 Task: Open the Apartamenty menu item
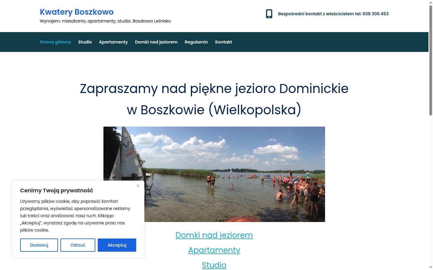point(113,42)
